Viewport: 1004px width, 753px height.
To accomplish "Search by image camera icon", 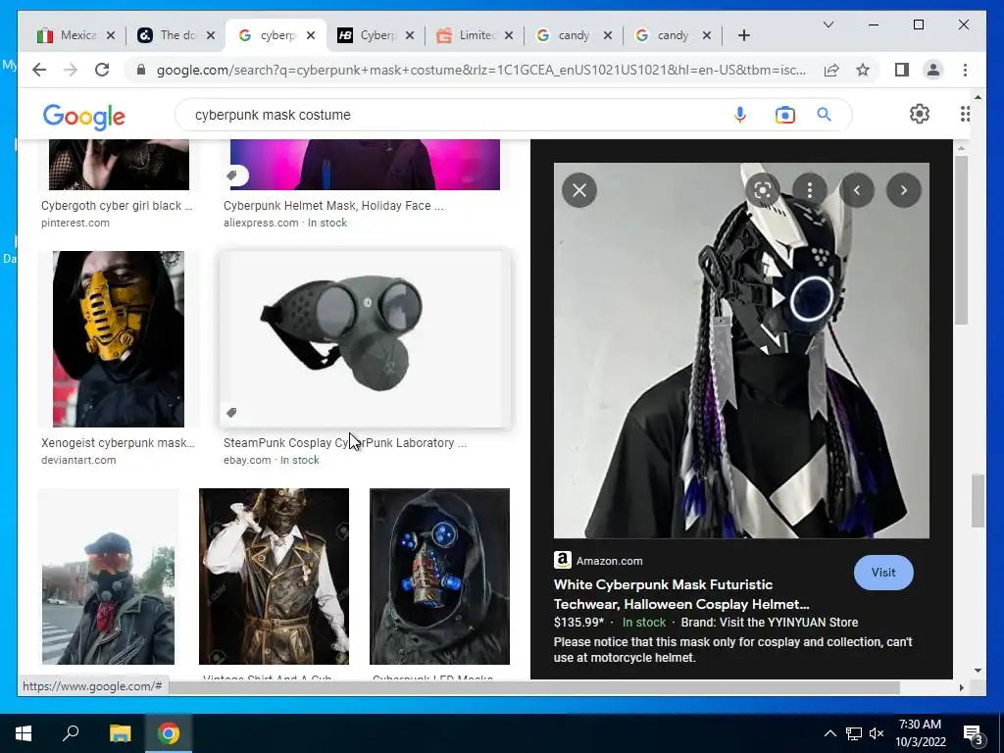I will coord(785,115).
